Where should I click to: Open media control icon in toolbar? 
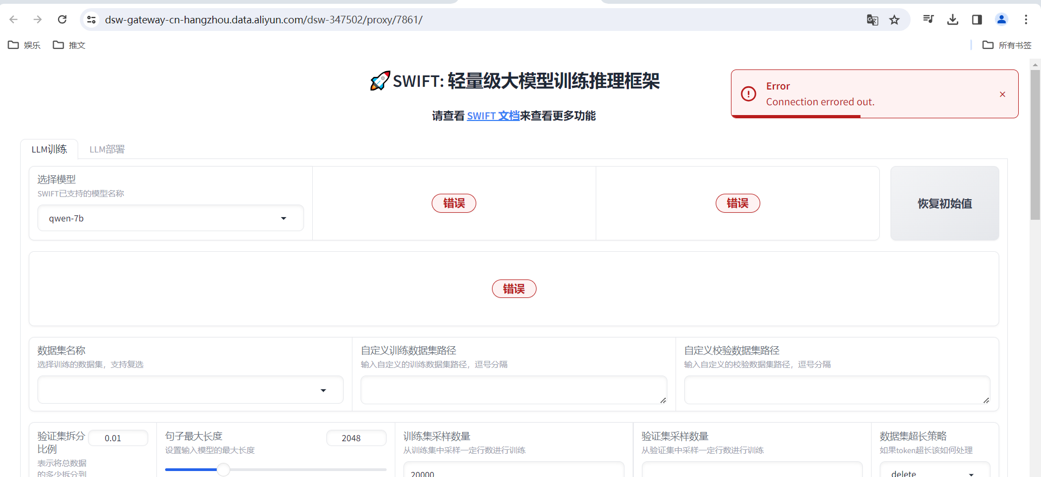[928, 20]
